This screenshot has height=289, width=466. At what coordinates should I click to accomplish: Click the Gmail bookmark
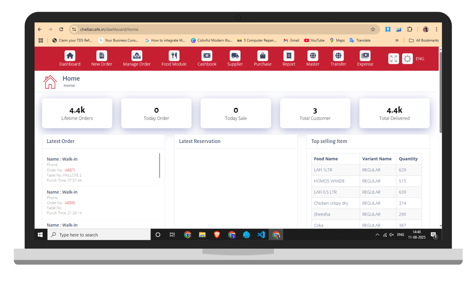(291, 41)
